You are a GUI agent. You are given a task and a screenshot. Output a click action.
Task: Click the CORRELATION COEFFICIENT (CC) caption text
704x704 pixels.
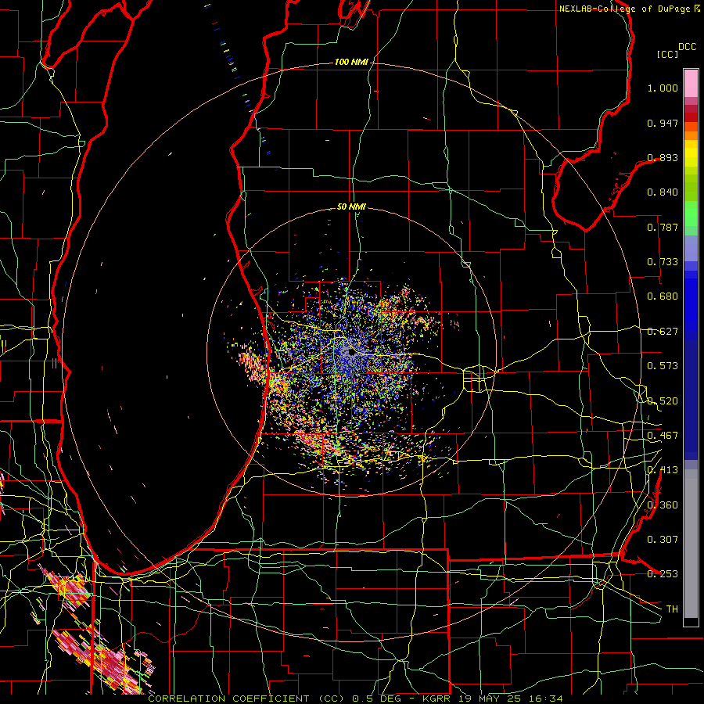246,699
